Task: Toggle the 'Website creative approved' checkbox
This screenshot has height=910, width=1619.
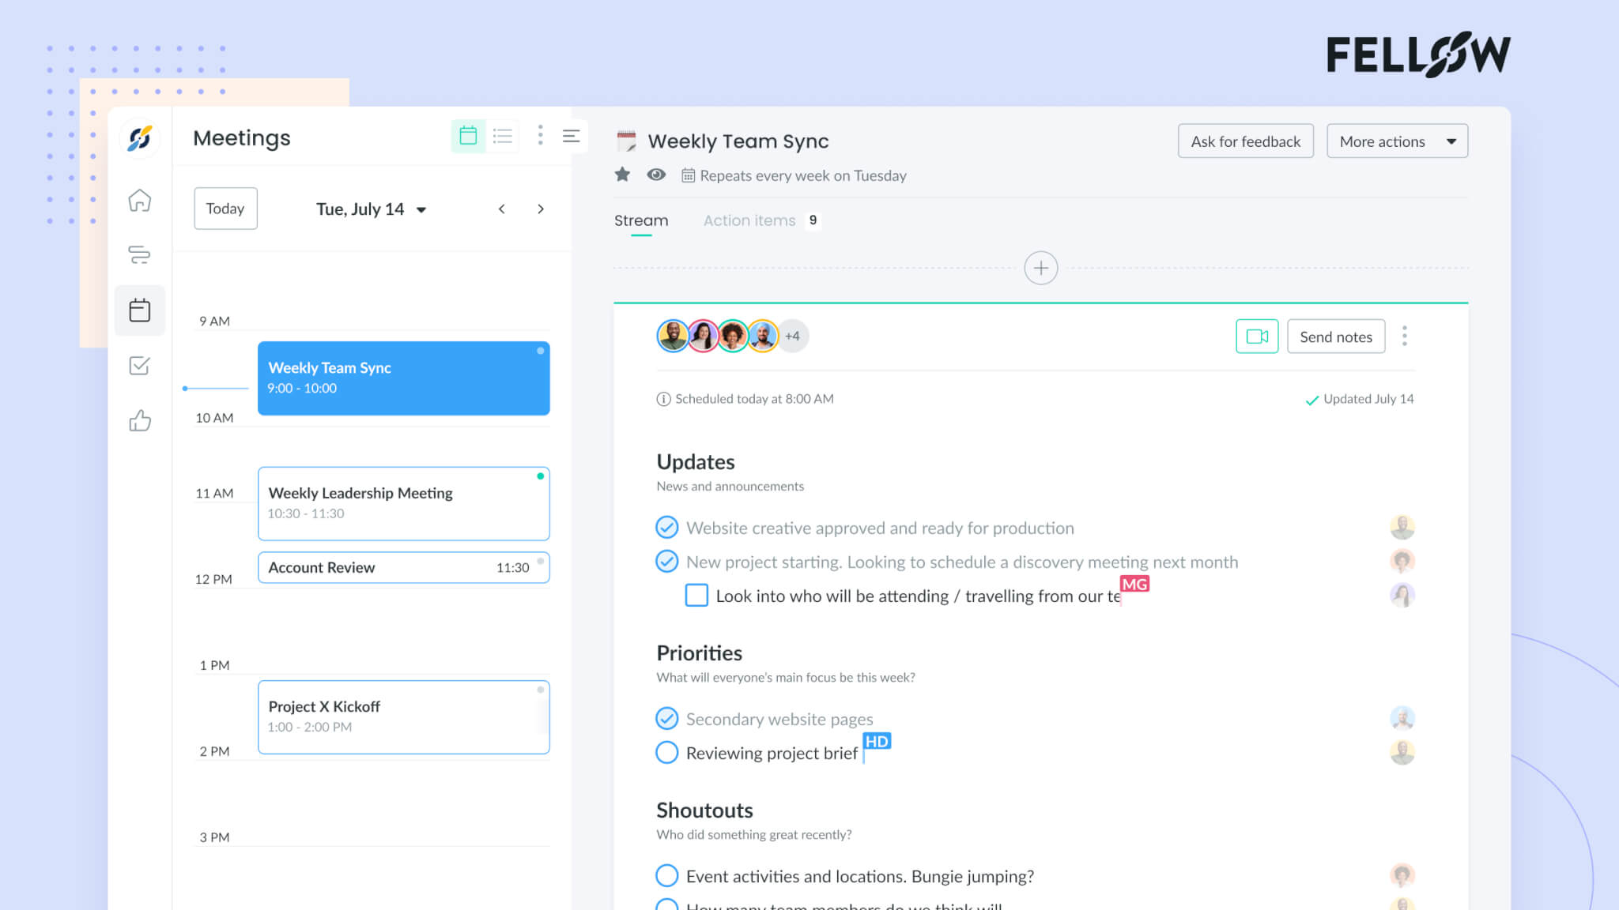Action: [x=666, y=527]
